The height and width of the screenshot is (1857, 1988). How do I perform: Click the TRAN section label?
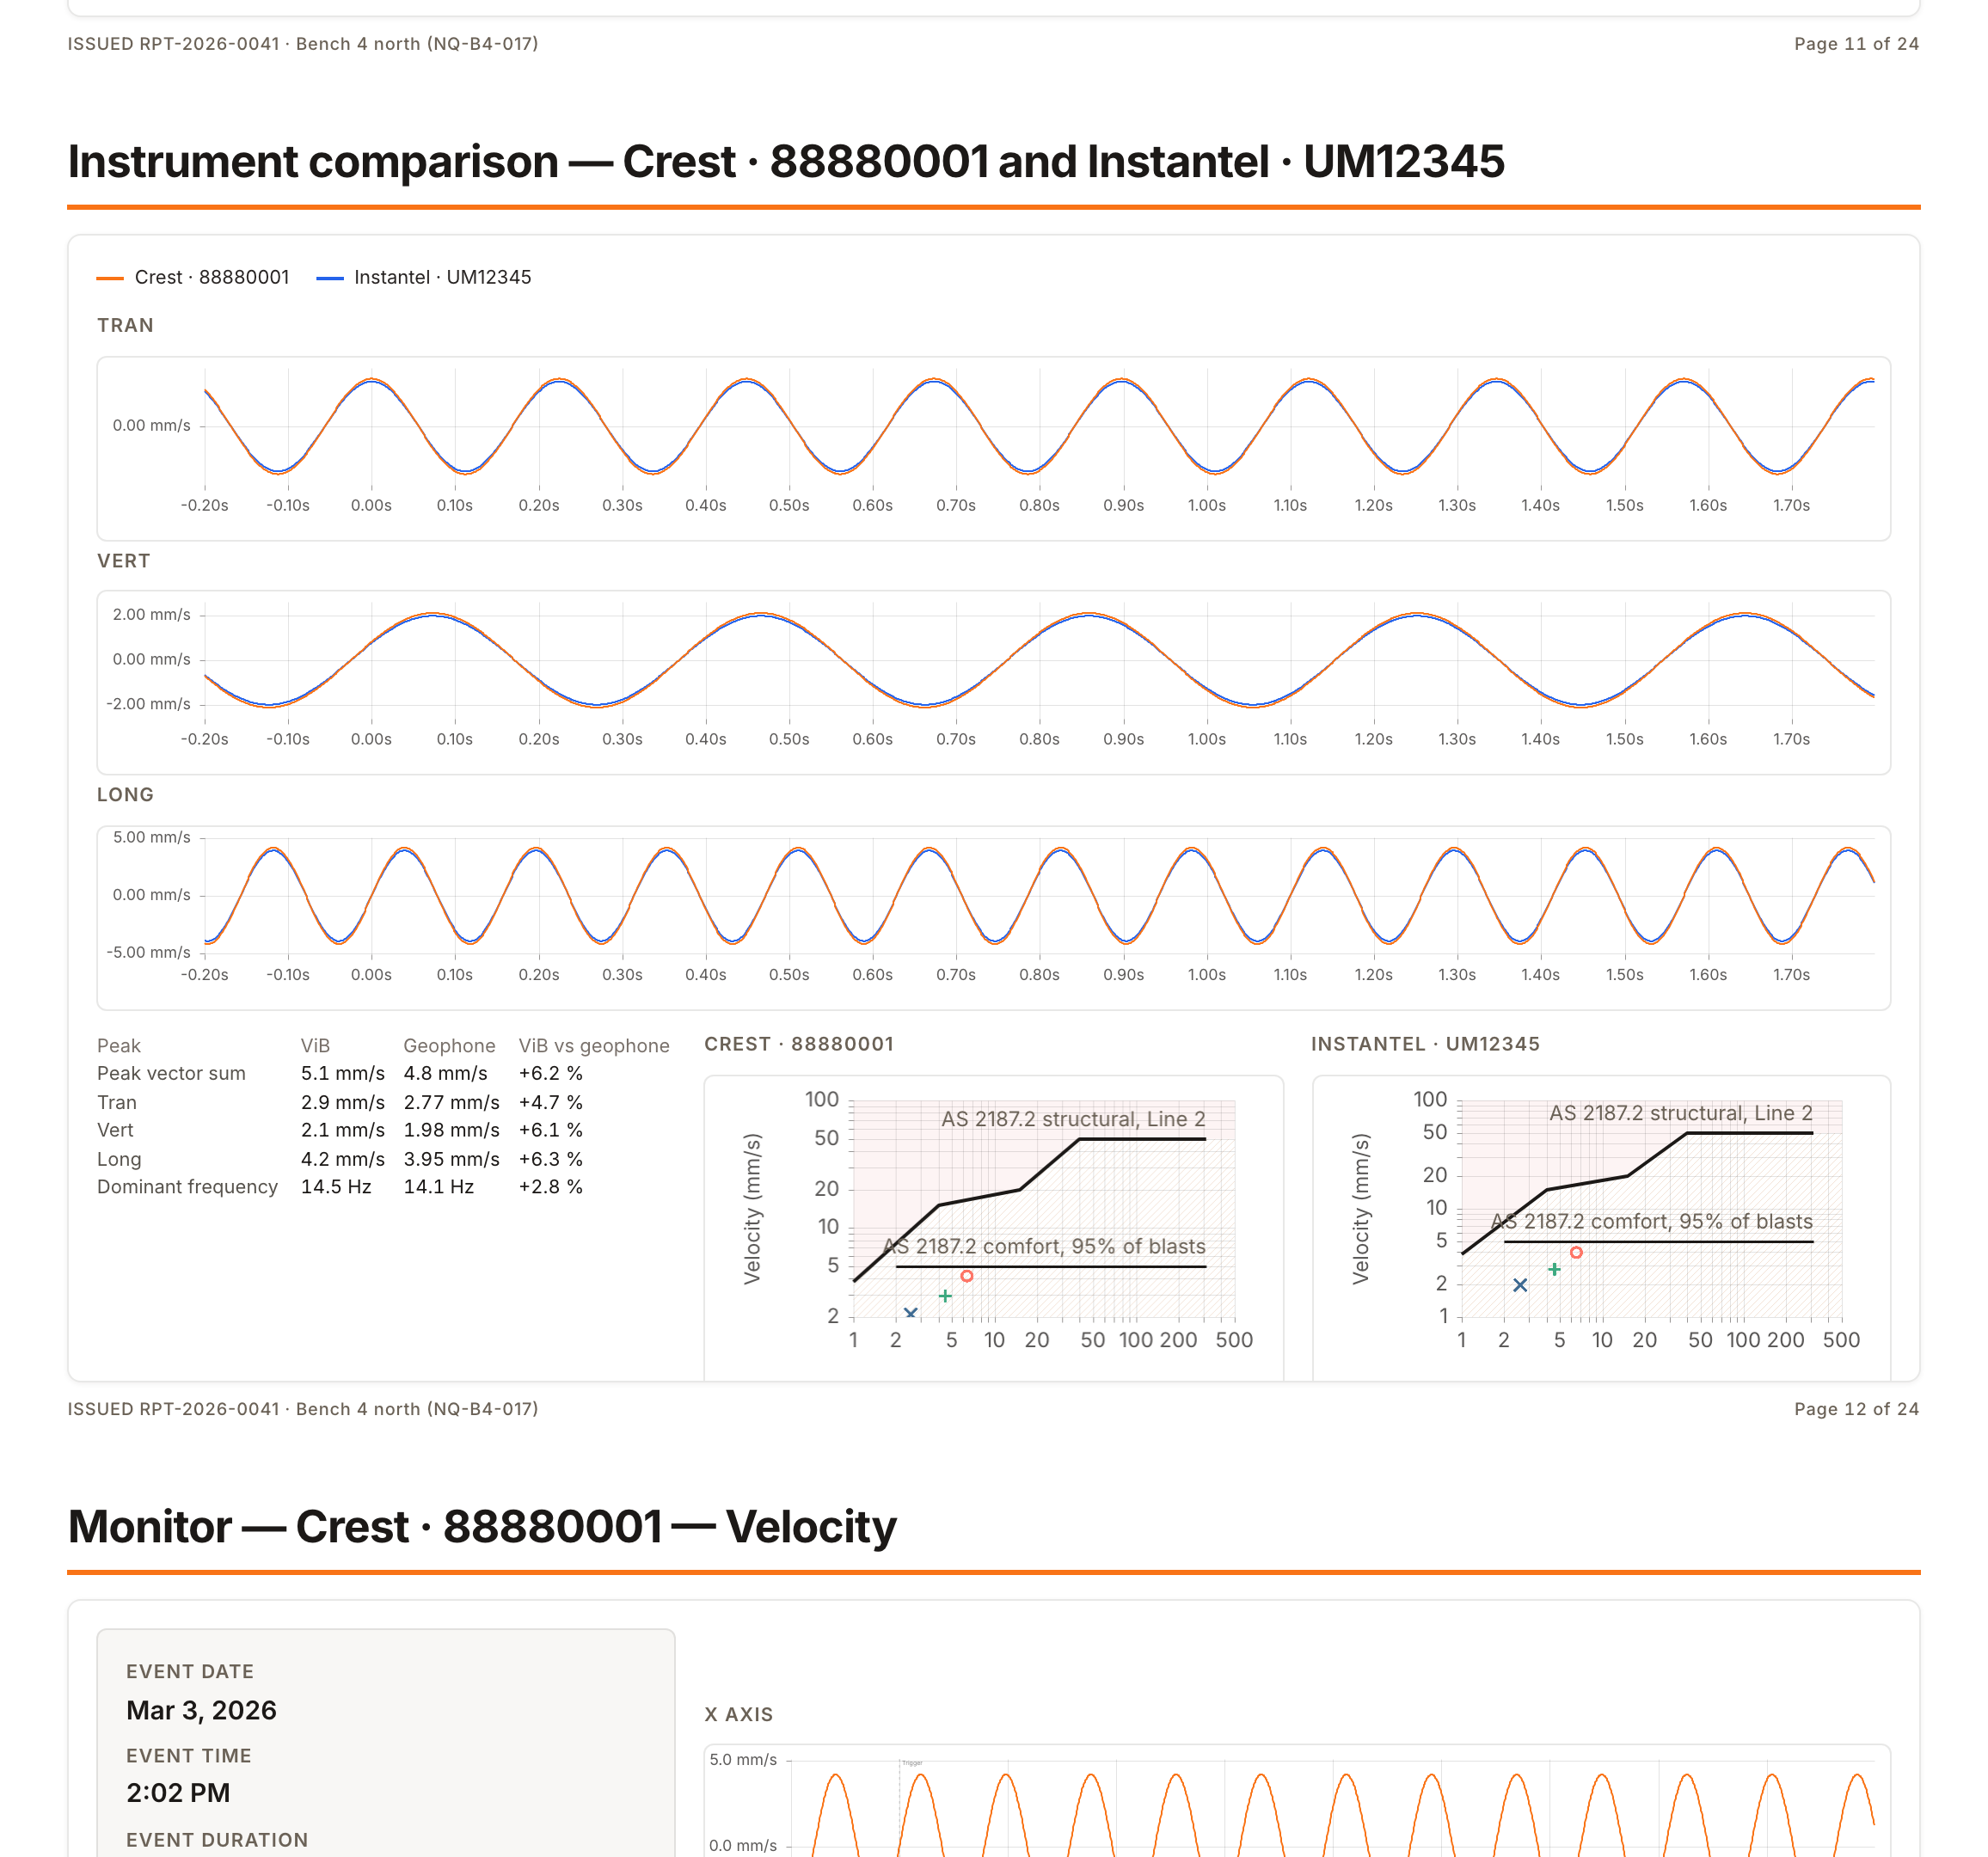pos(125,325)
